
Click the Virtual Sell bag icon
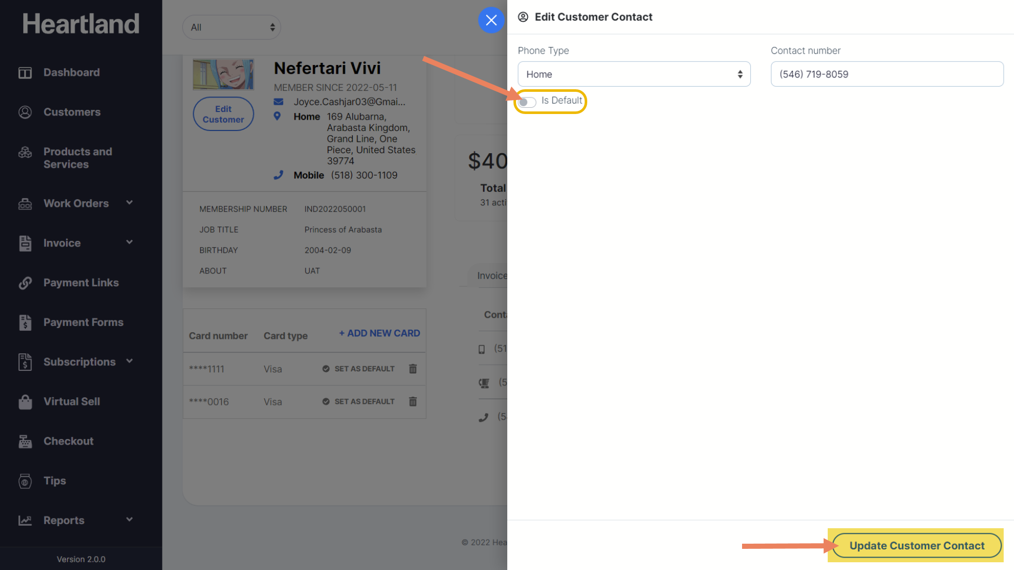click(x=25, y=401)
